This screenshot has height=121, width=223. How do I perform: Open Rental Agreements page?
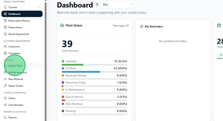tap(22, 34)
